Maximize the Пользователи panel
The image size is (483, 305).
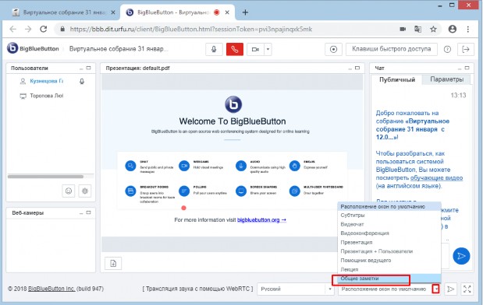point(88,68)
